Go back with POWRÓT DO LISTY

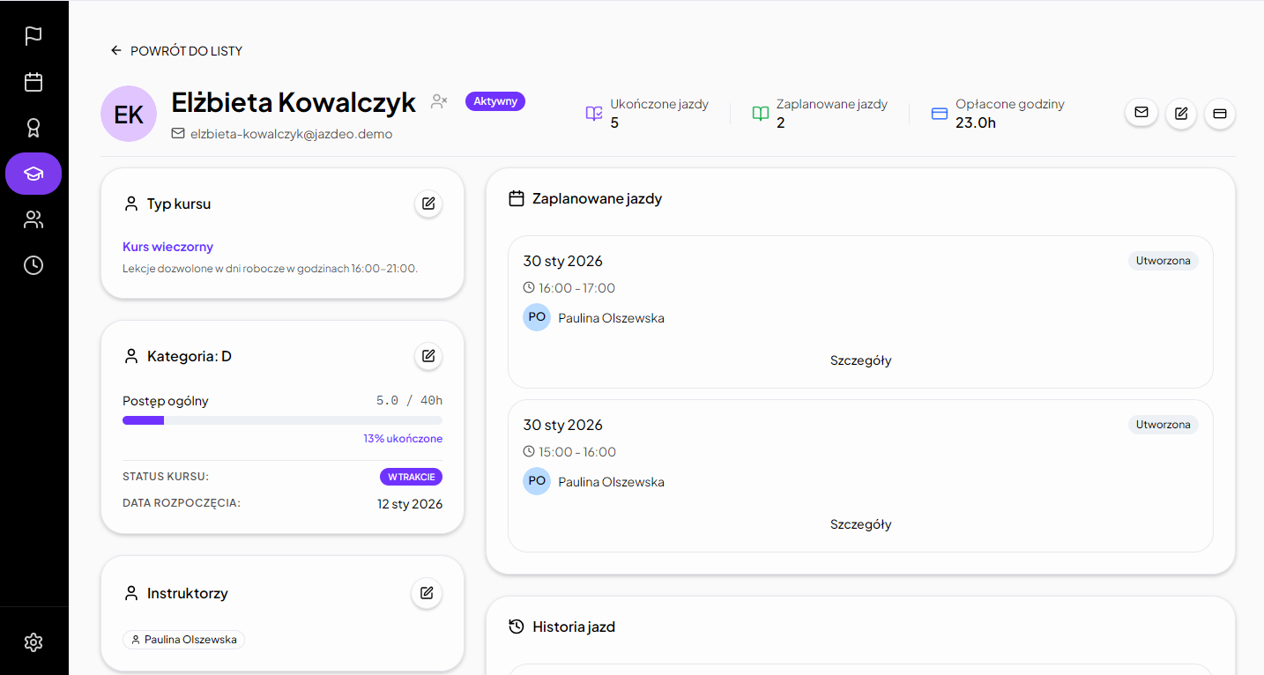[x=175, y=50]
